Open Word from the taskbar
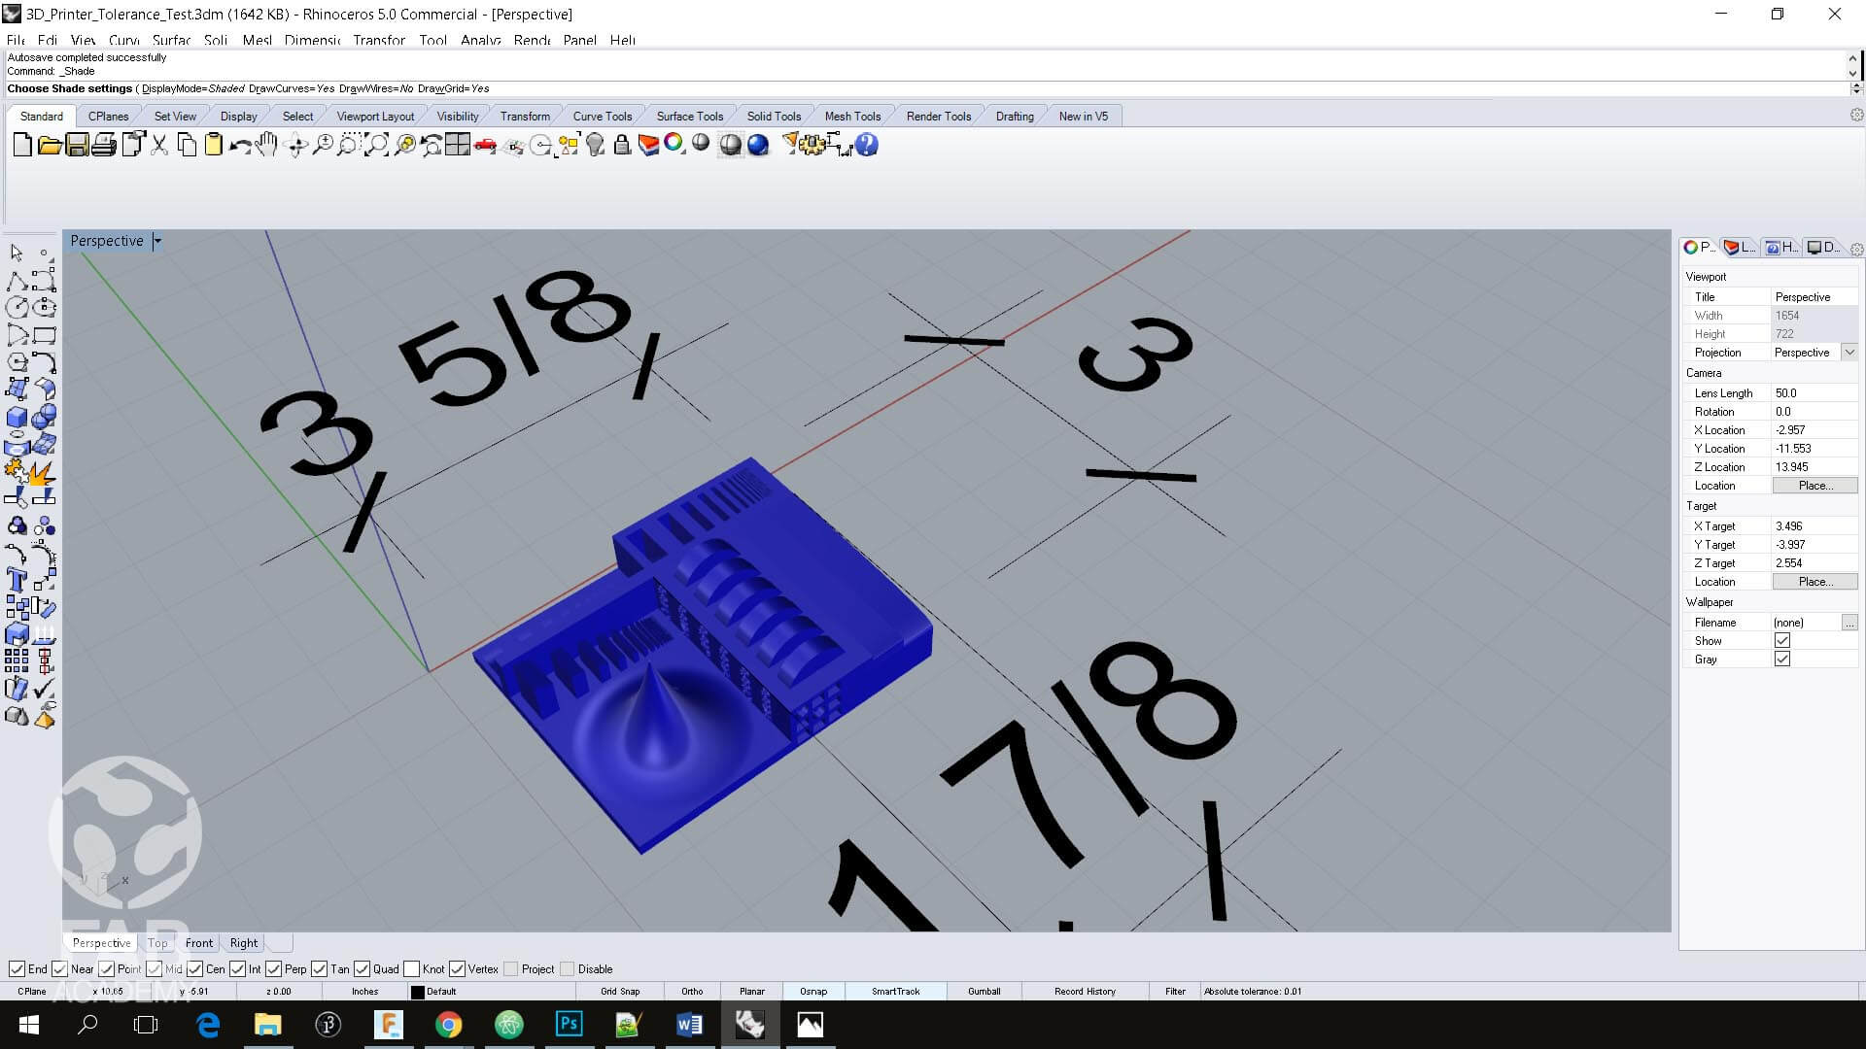The image size is (1866, 1049). (689, 1025)
